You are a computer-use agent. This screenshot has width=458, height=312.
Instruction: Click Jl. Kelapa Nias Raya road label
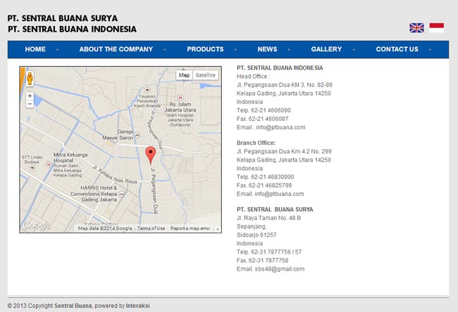pos(115,175)
